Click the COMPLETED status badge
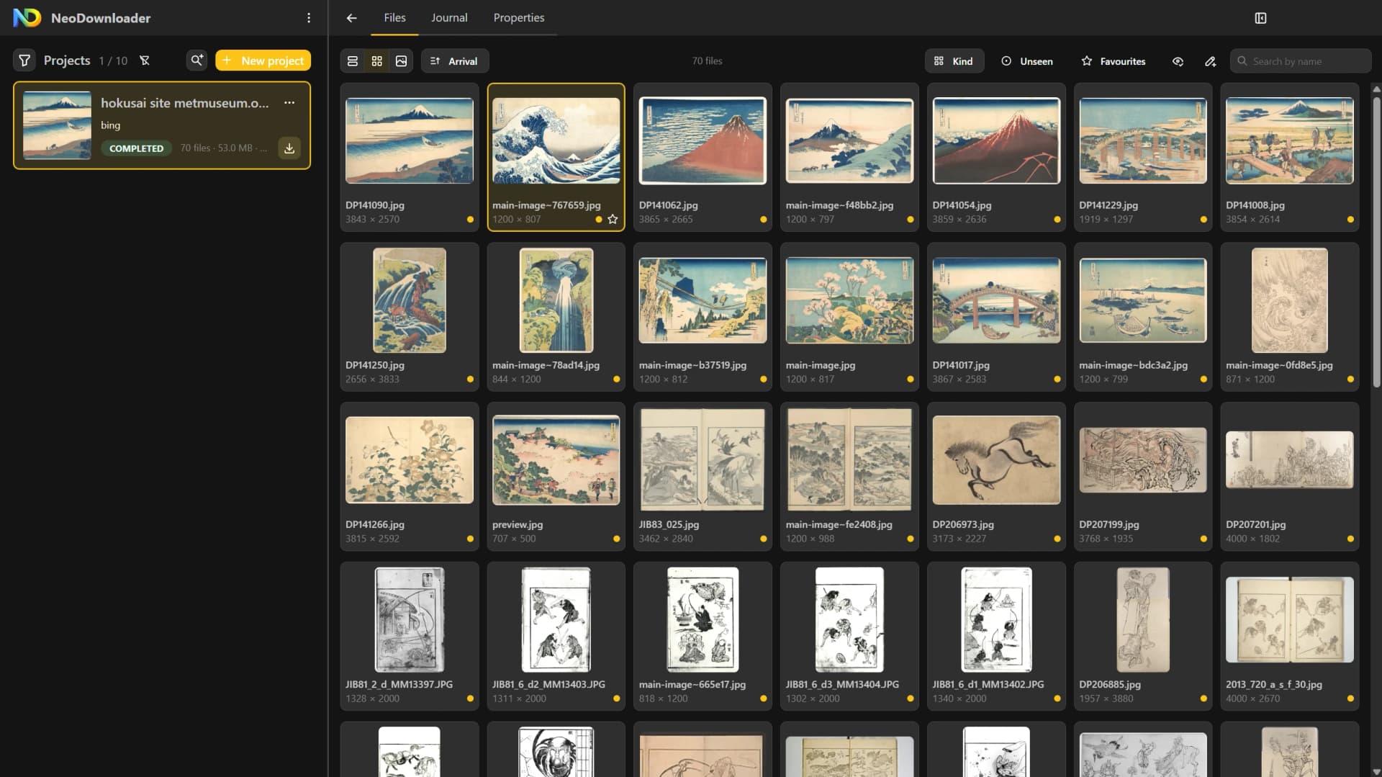This screenshot has height=777, width=1382. click(136, 148)
